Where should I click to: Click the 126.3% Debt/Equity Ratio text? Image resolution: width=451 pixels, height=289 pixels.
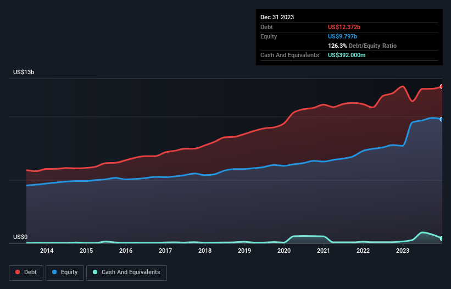pyautogui.click(x=362, y=46)
